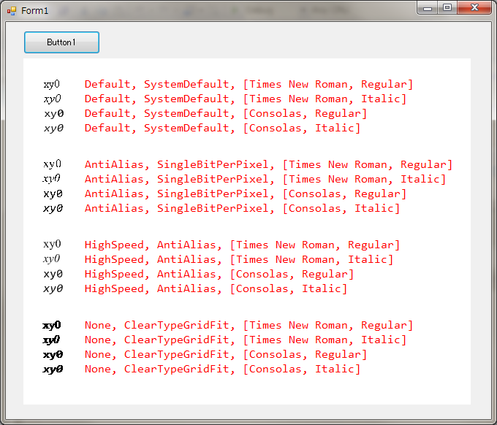Click 'AntiAlias, SingleBitPerPixel, [Times New Roman, Italic]' line
The image size is (497, 425).
pyautogui.click(x=265, y=179)
